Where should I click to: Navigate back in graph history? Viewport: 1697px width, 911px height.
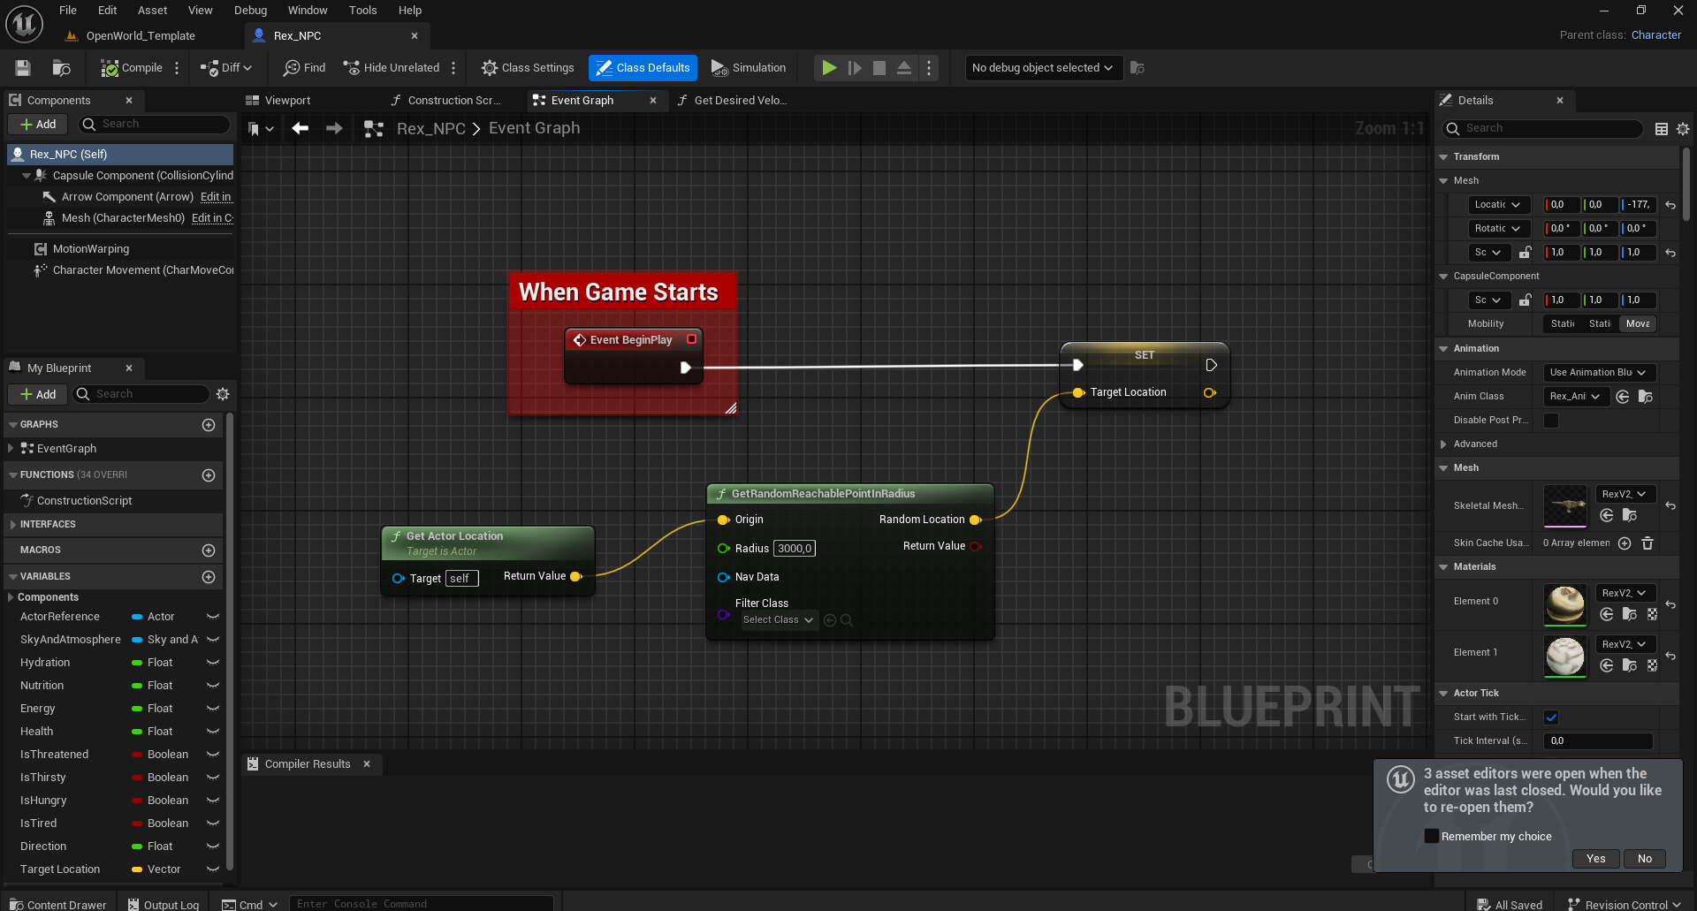301,129
